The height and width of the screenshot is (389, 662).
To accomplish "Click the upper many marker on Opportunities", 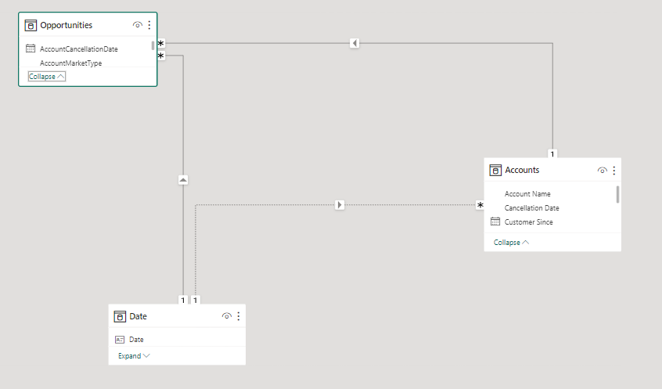I will (x=161, y=43).
